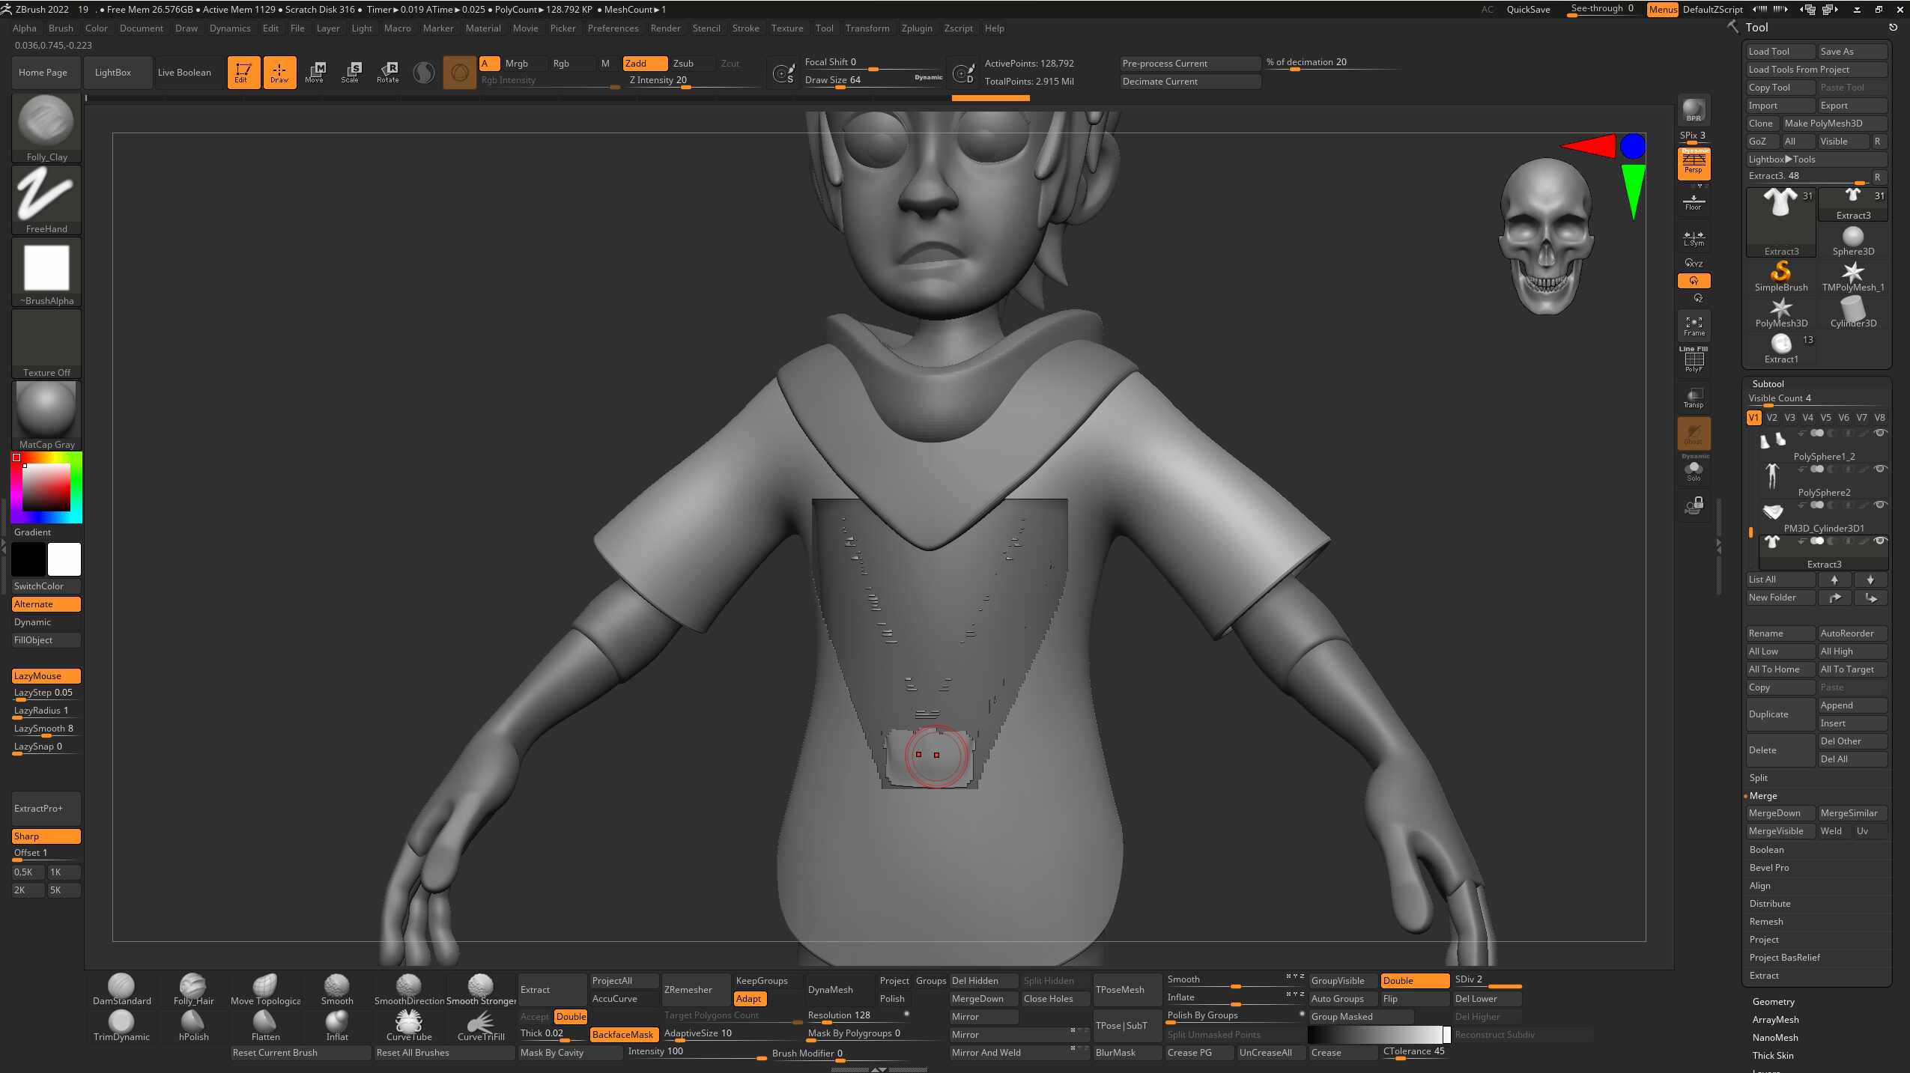1910x1073 pixels.
Task: Expand the Geometry section
Action: pos(1773,1001)
